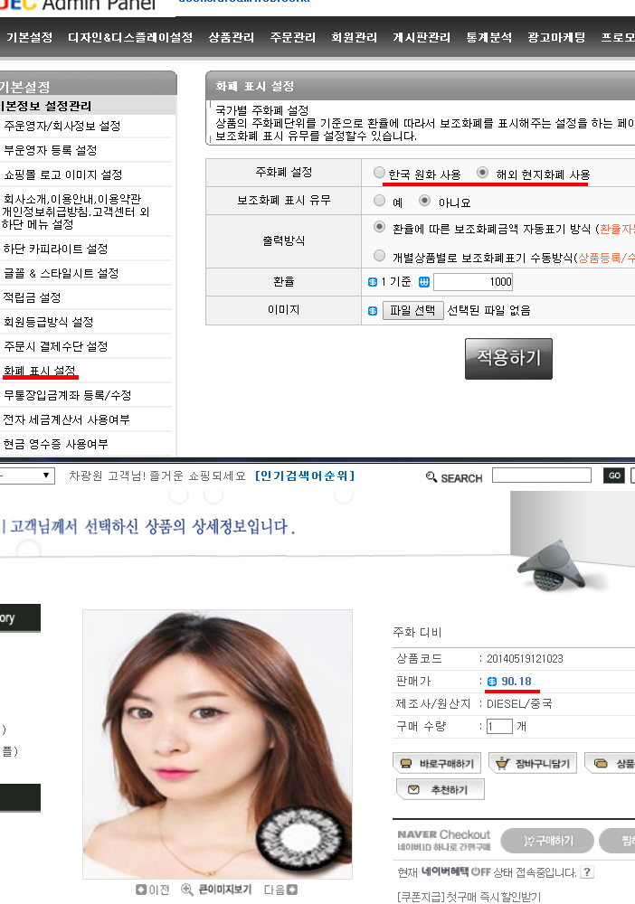Select 예 for 보조화폐 표시 유무
This screenshot has height=904, width=635.
point(379,200)
